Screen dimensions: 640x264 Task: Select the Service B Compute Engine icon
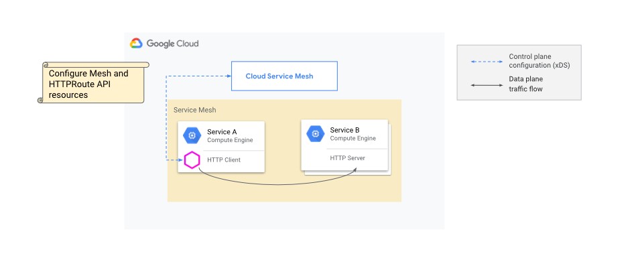click(315, 134)
